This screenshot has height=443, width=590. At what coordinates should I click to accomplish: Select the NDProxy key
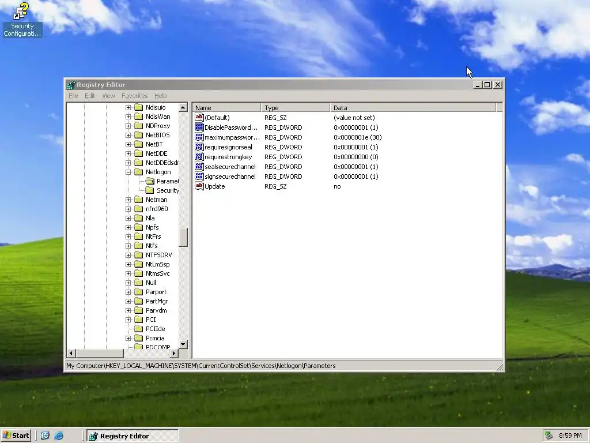click(158, 126)
